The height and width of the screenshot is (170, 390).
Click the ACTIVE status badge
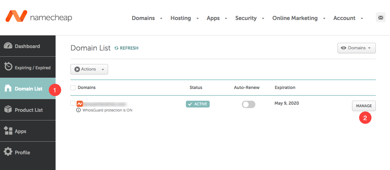pos(198,104)
